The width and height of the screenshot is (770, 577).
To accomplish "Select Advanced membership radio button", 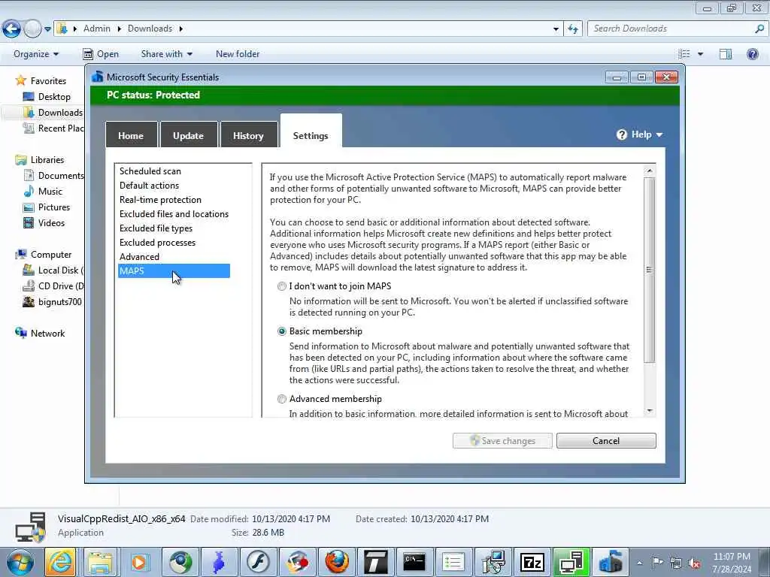I will pyautogui.click(x=282, y=399).
